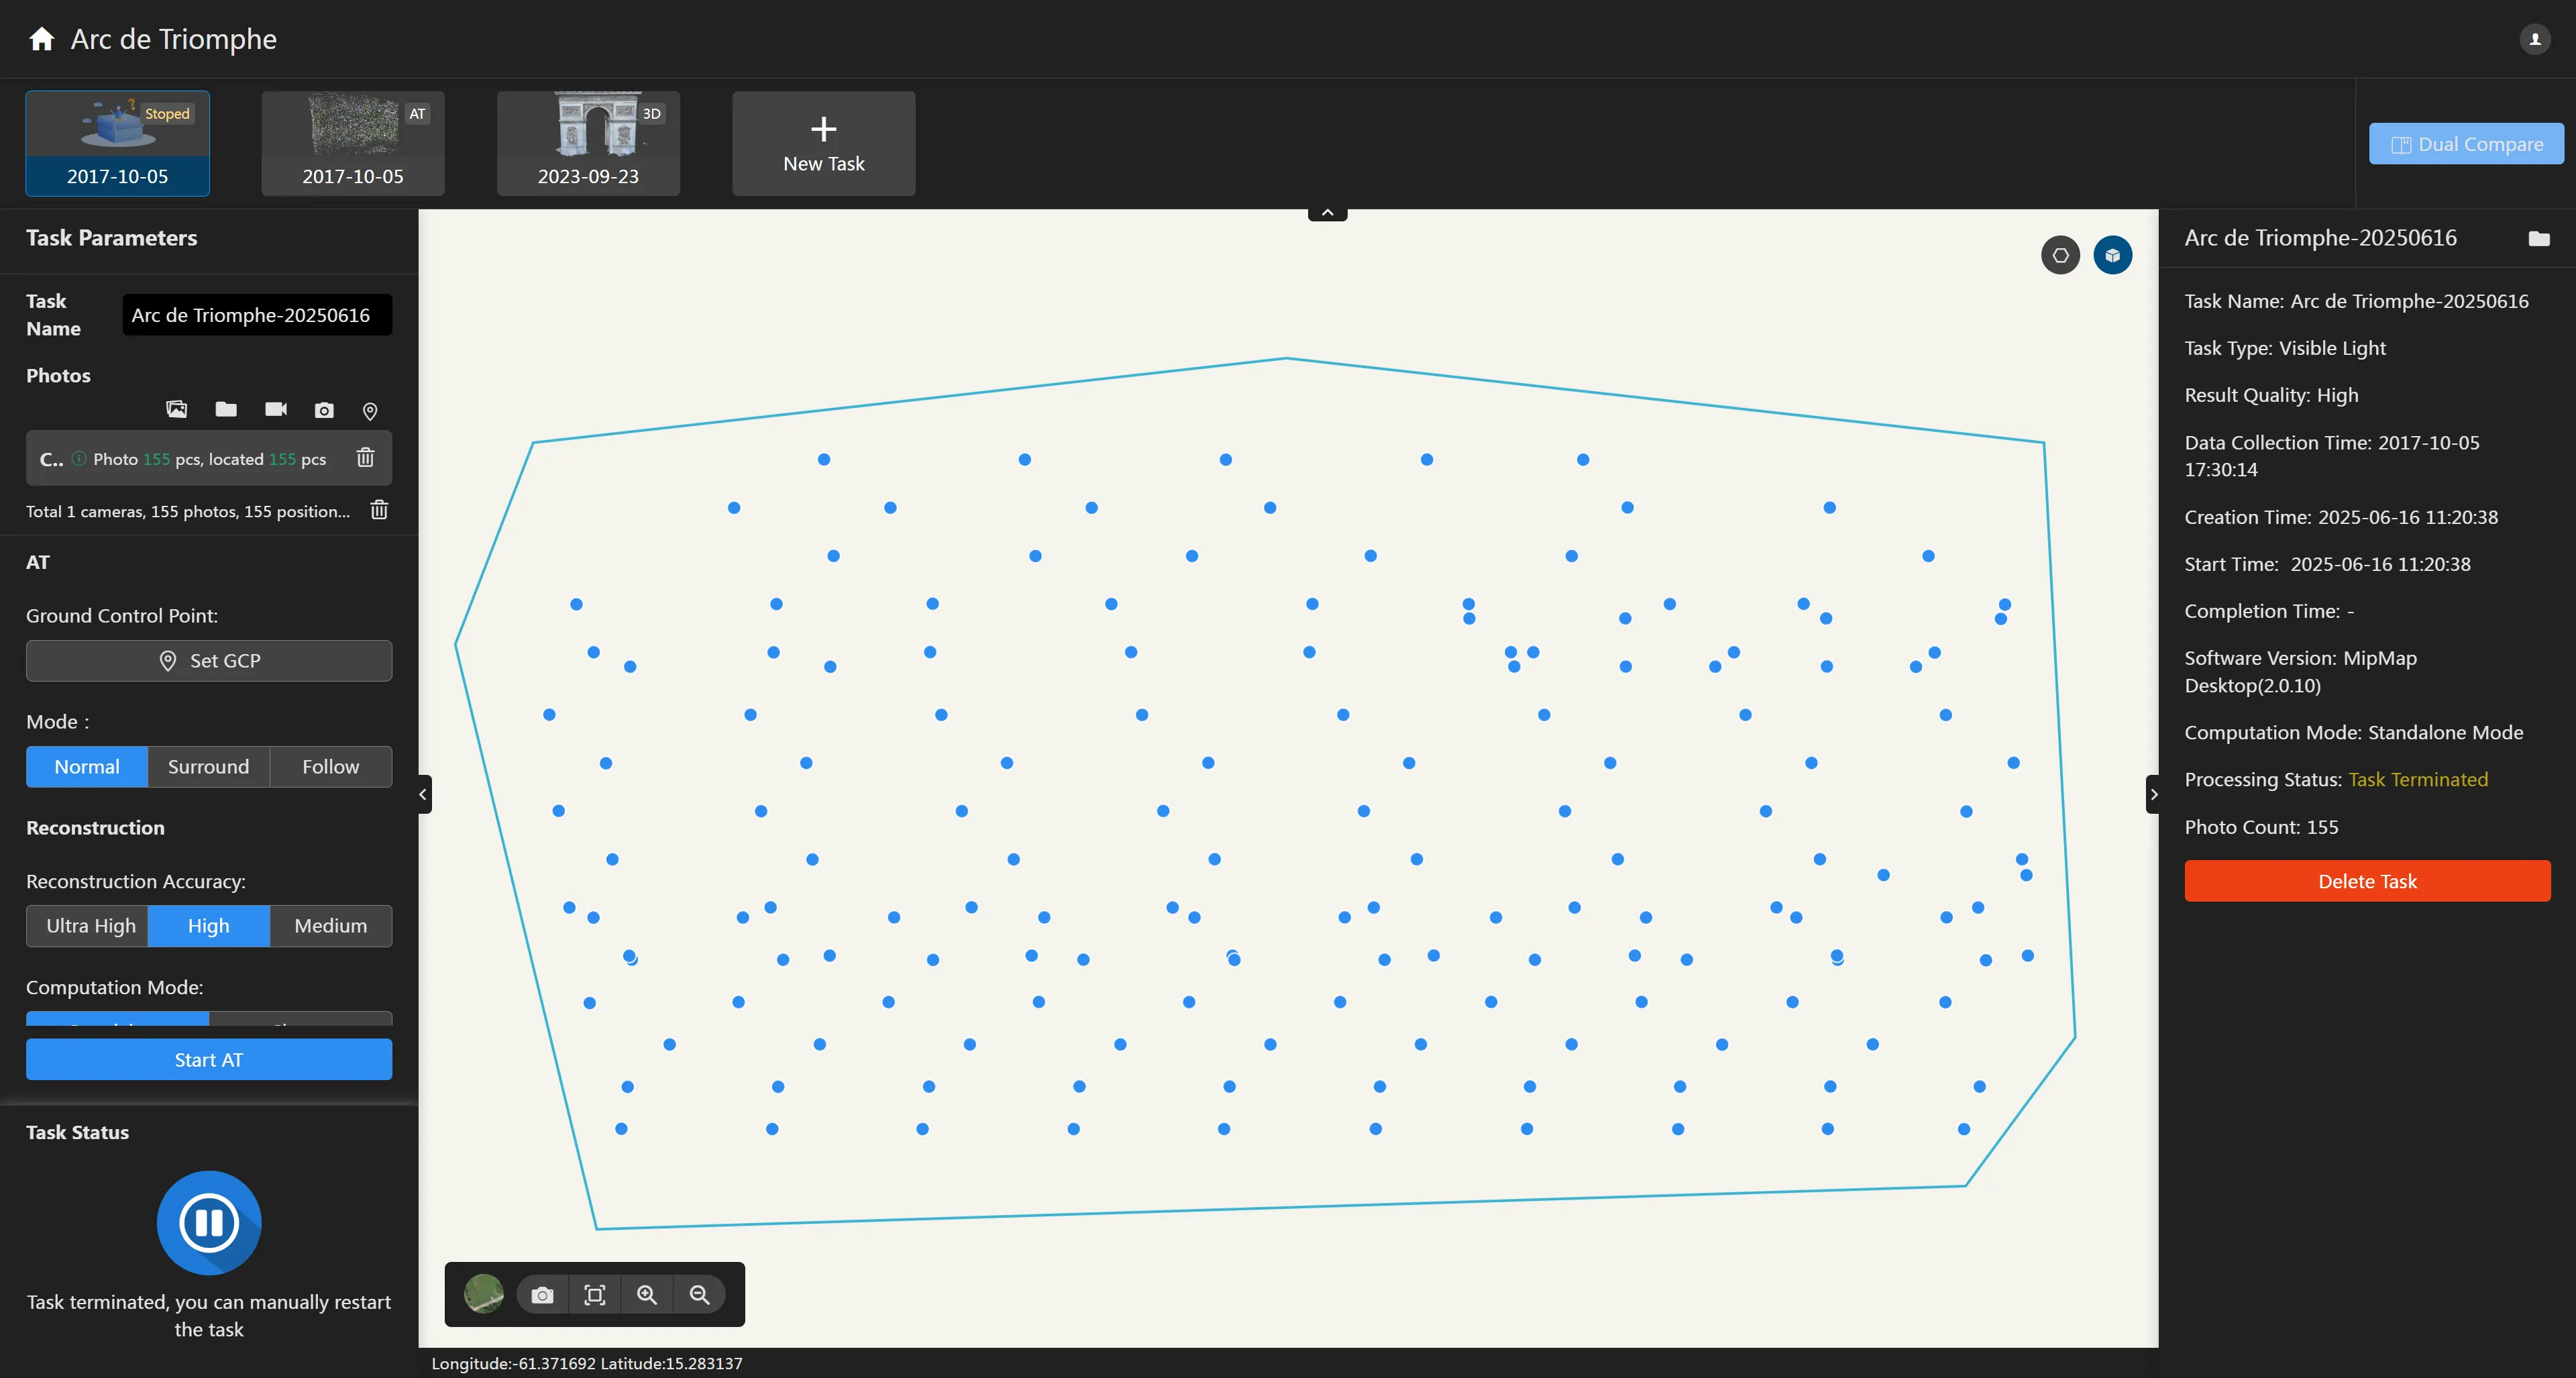The image size is (2576, 1378).
Task: Collapse the left Task Parameters panel
Action: 423,794
